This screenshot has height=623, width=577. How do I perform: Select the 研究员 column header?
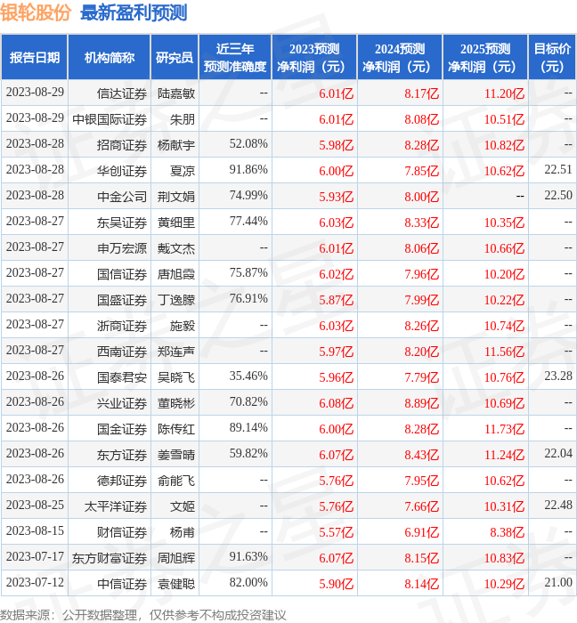[x=175, y=57]
